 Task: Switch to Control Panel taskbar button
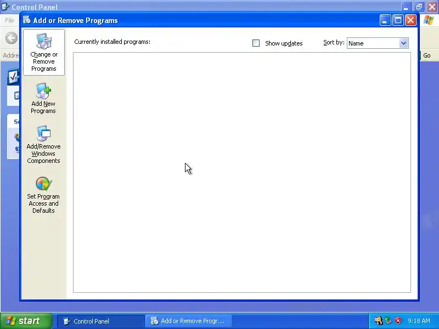coord(101,321)
